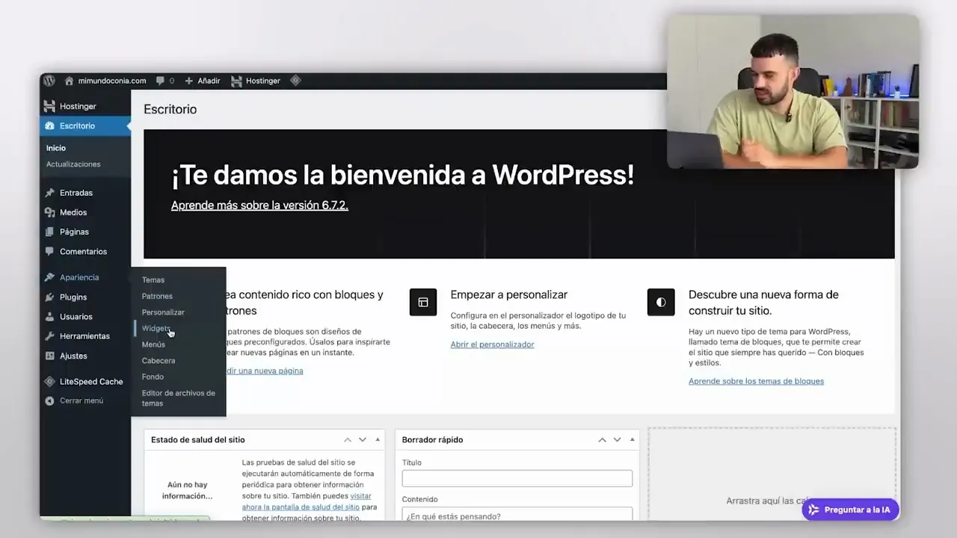Click the pin icon next to Entradas
957x538 pixels.
pos(49,193)
